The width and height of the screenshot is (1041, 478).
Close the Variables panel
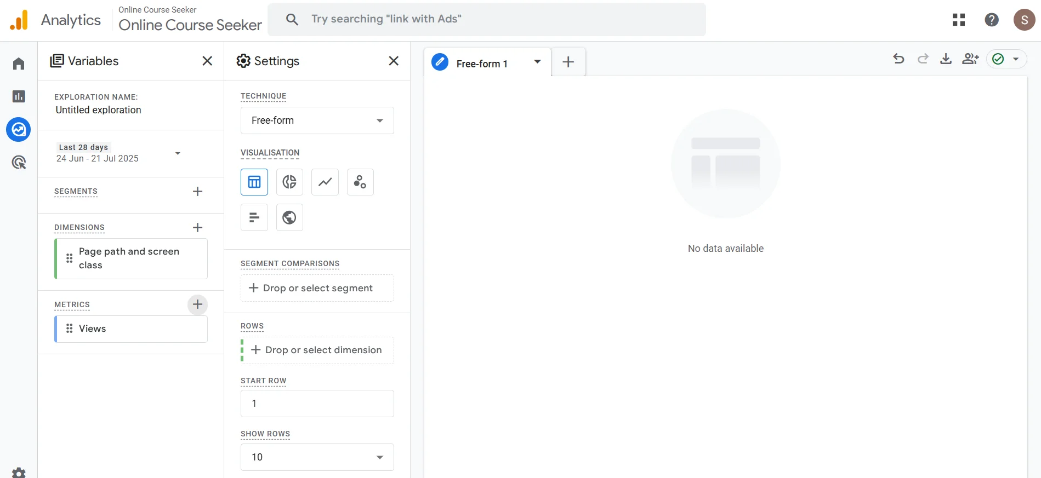(207, 61)
